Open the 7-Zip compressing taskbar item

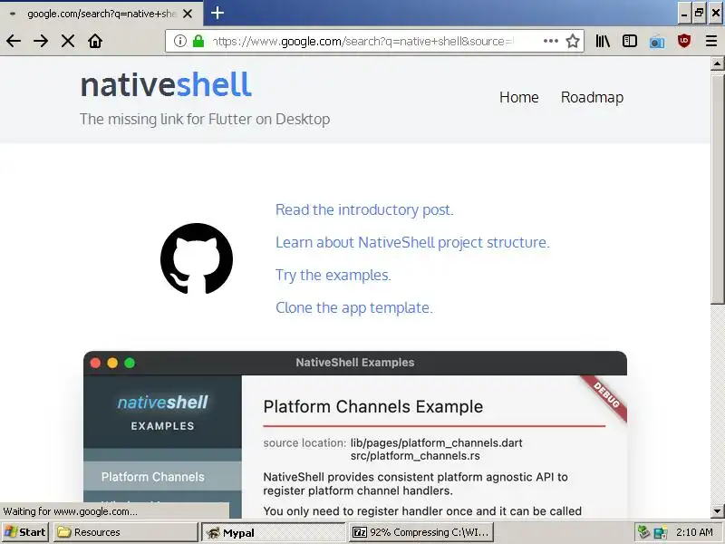click(421, 532)
